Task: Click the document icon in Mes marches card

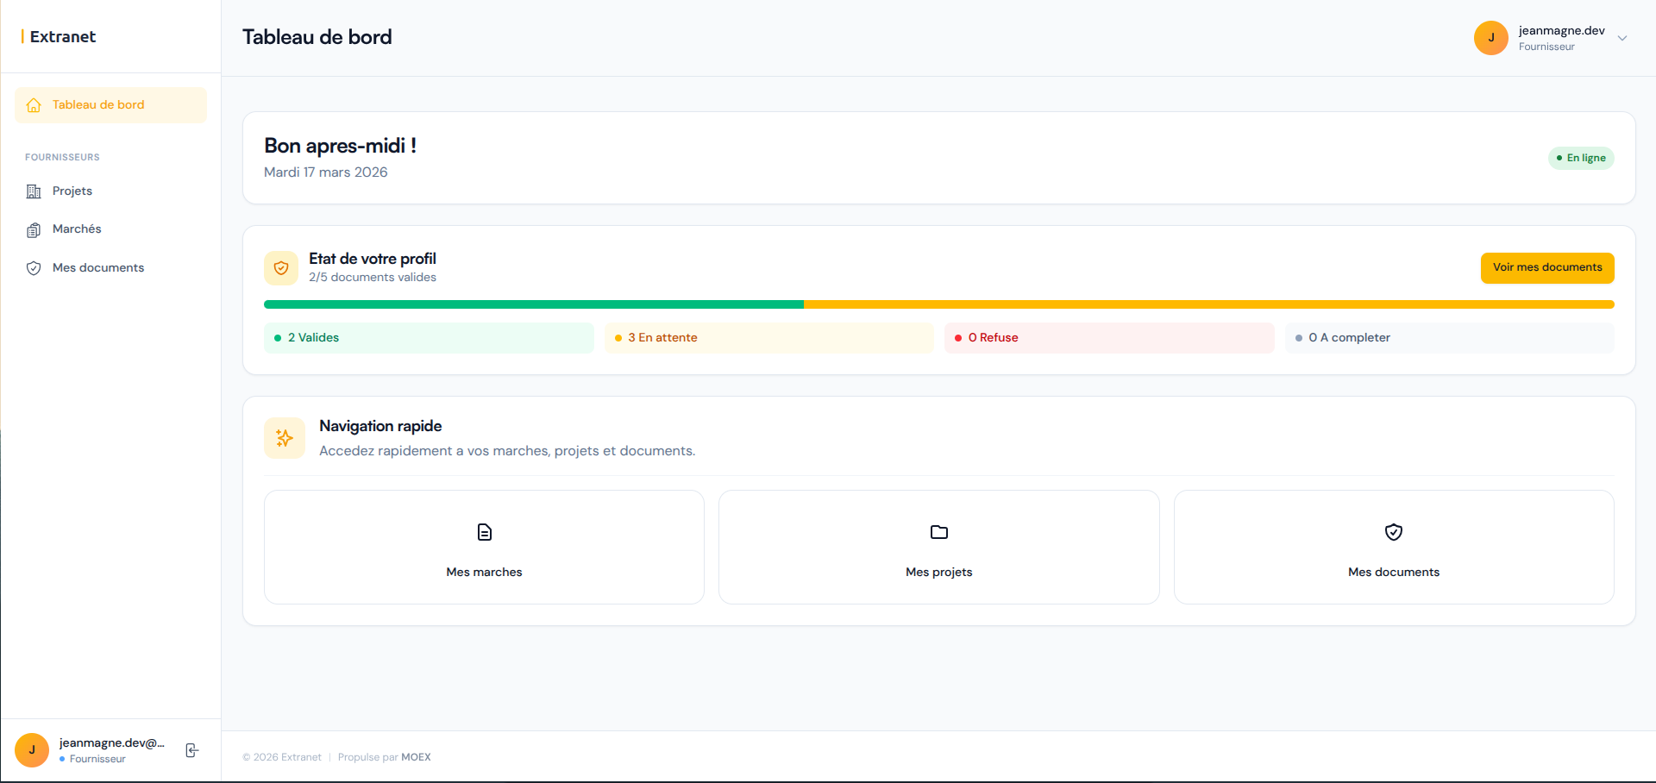Action: click(x=485, y=532)
